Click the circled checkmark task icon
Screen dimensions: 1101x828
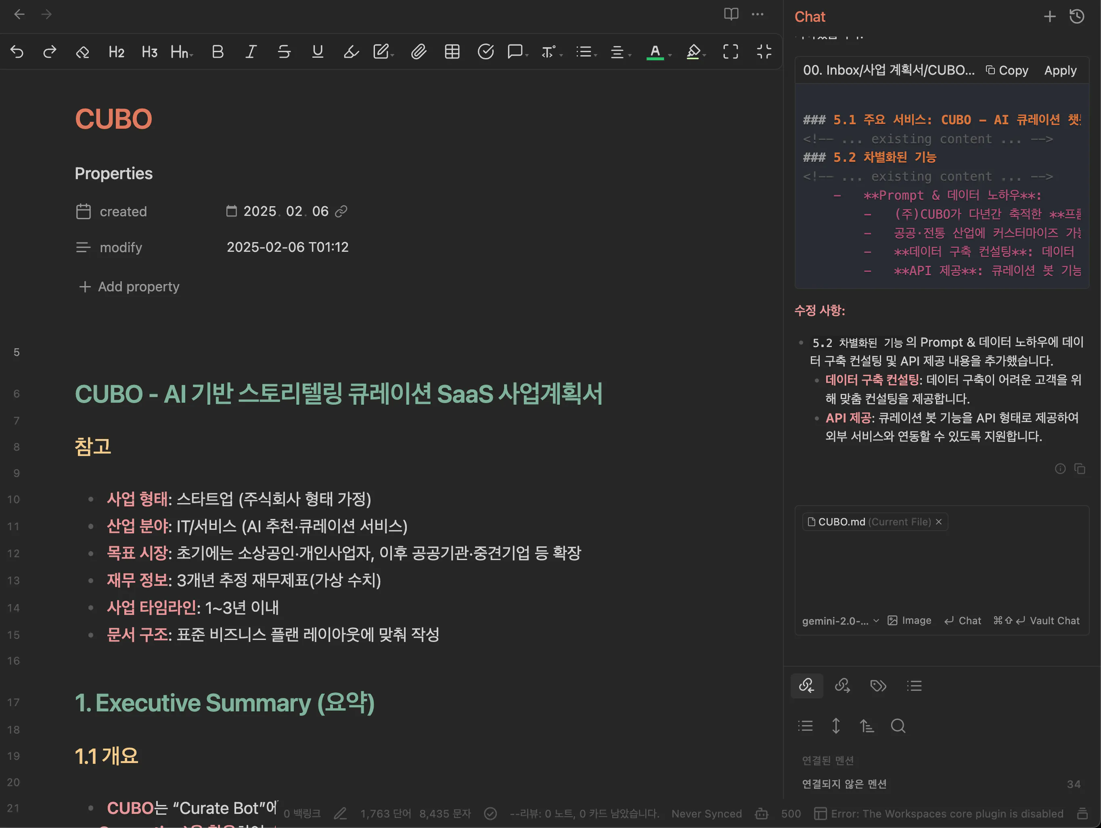click(x=485, y=52)
